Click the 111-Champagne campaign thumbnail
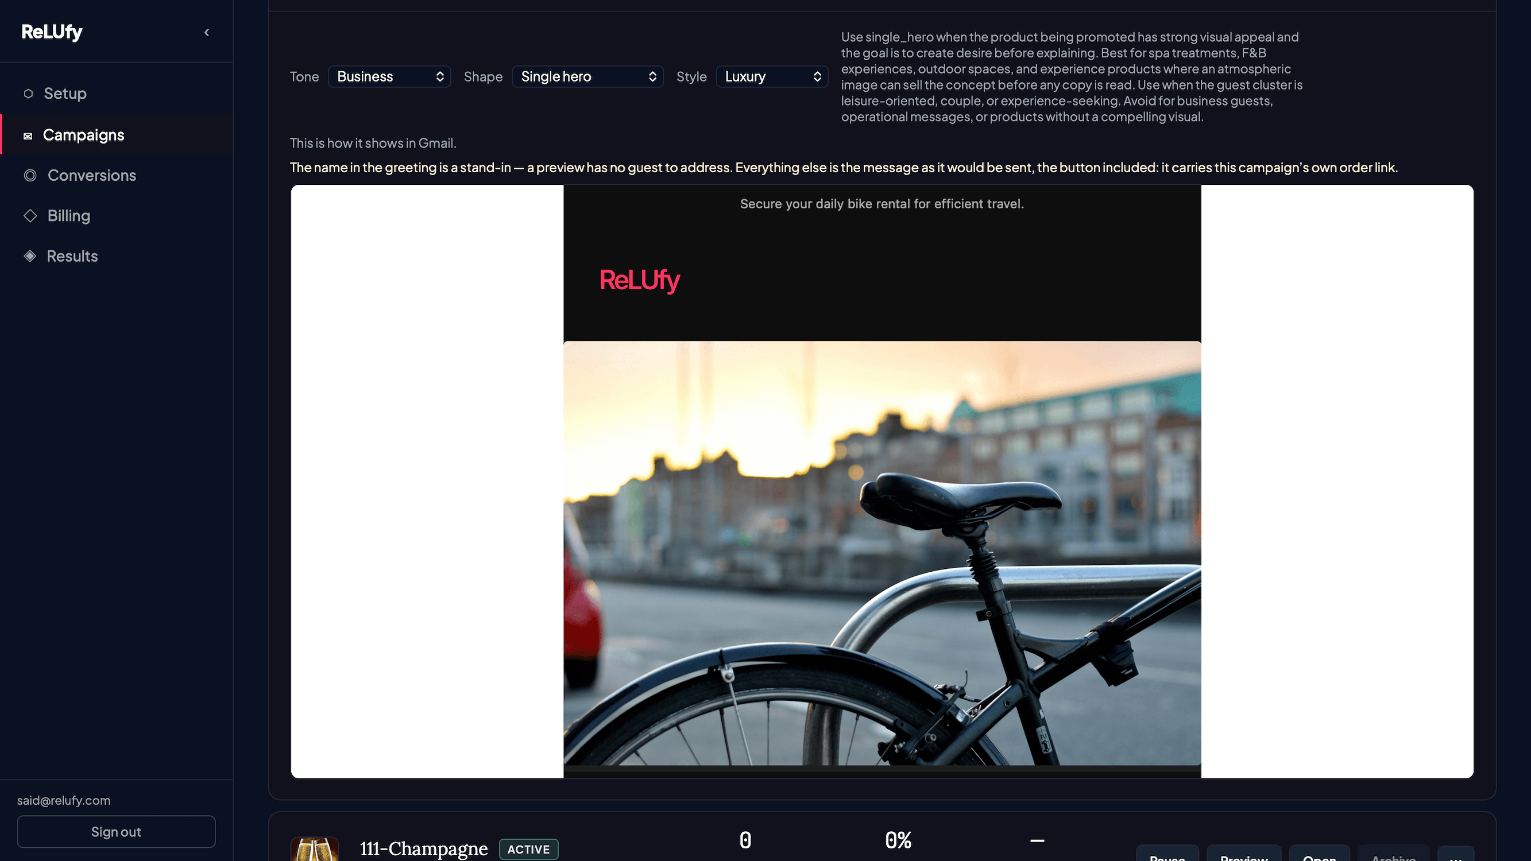1531x861 pixels. pyautogui.click(x=314, y=849)
